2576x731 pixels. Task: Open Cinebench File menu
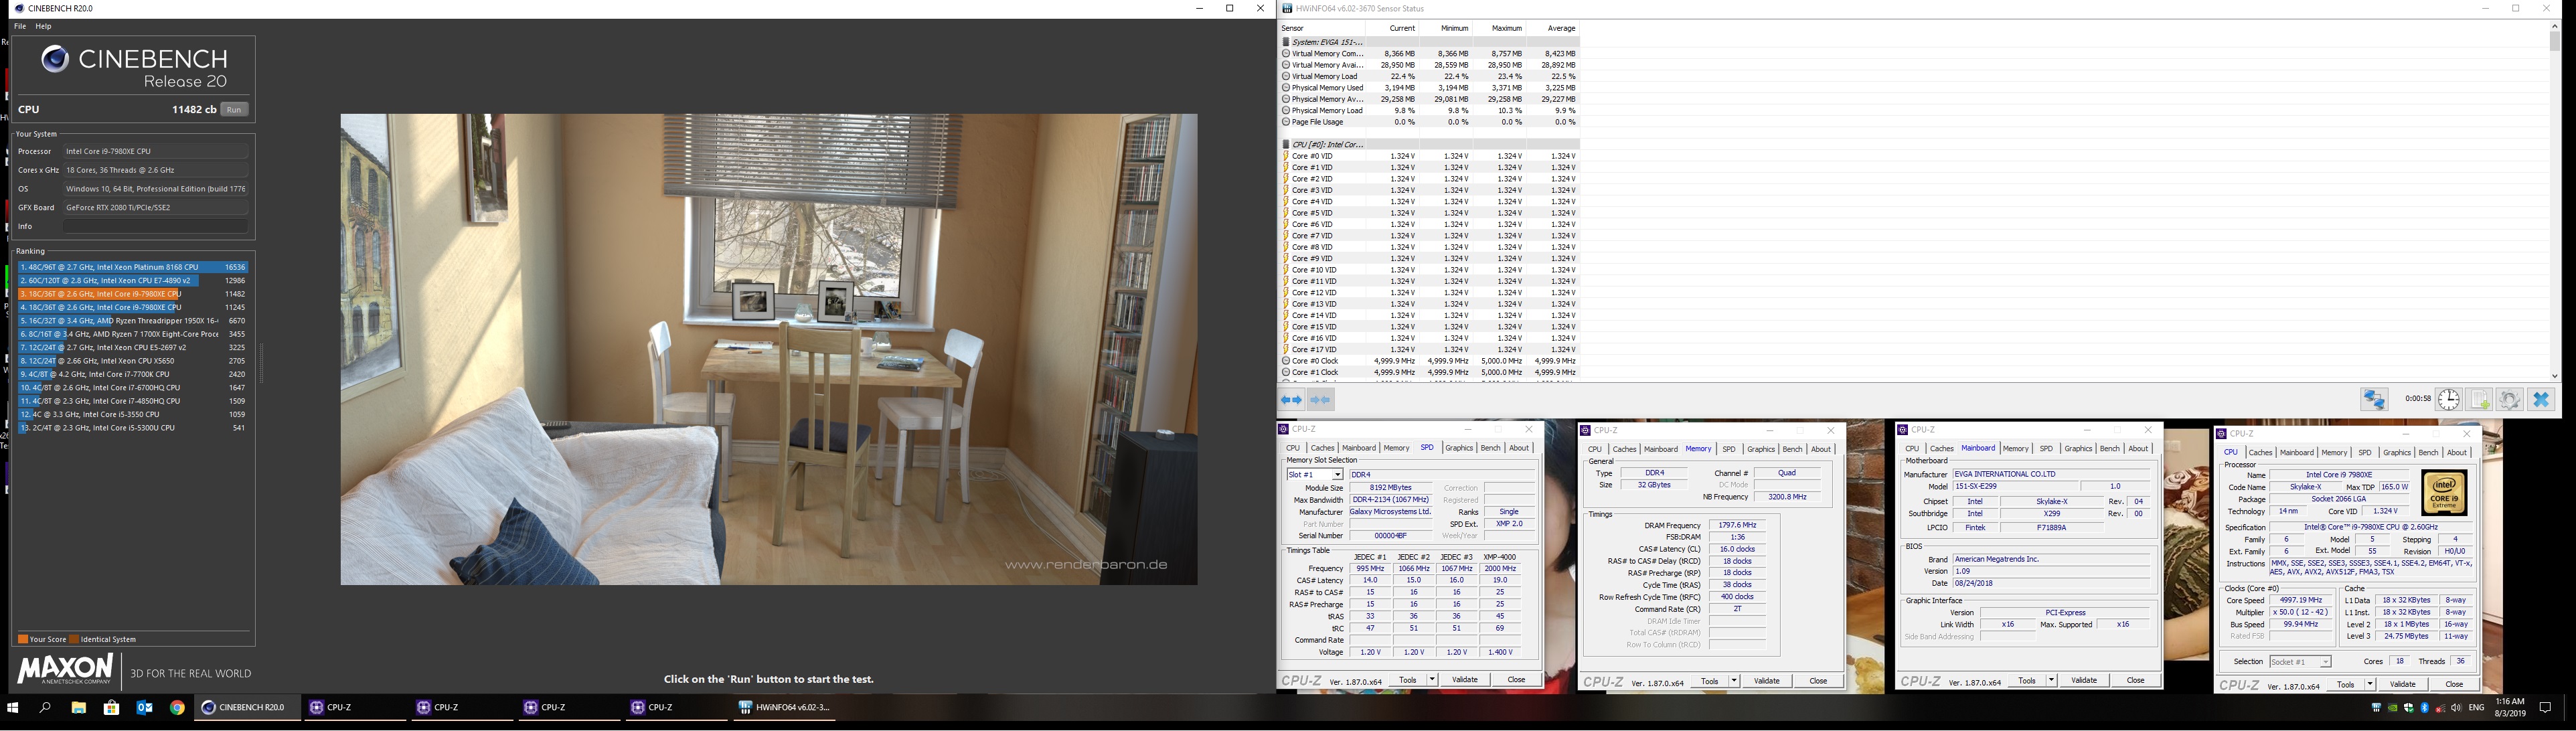pos(20,26)
